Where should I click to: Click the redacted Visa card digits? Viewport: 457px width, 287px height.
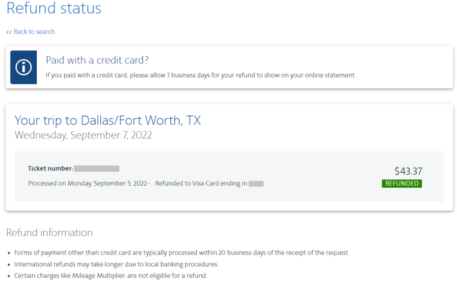tap(256, 183)
